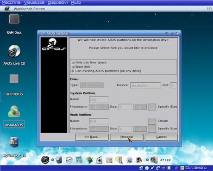Launch the round globe dock icon
The image size is (213, 171).
[x=129, y=160]
